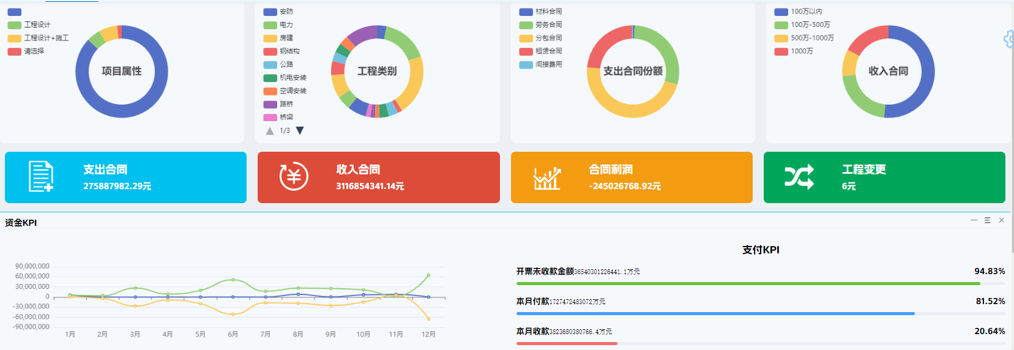Screen dimensions: 1014x350
Task: Click the 本月付款 blue progress bar
Action: [715, 313]
